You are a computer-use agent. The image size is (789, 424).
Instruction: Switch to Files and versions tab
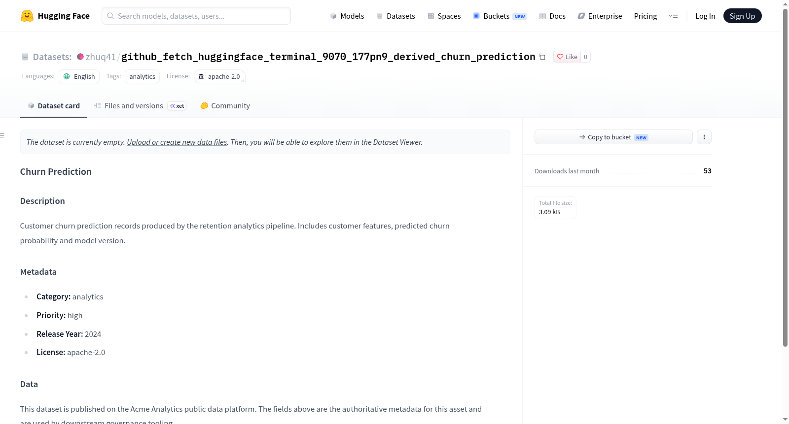[140, 105]
